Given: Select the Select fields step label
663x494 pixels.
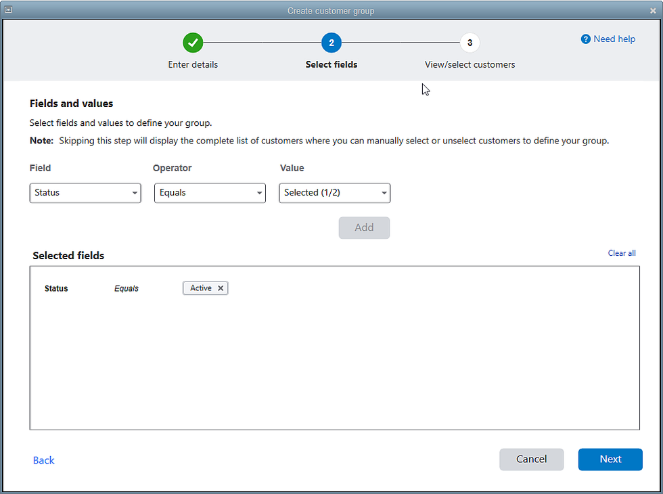Looking at the screenshot, I should pos(331,65).
